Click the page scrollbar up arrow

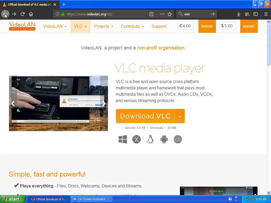coord(269,22)
